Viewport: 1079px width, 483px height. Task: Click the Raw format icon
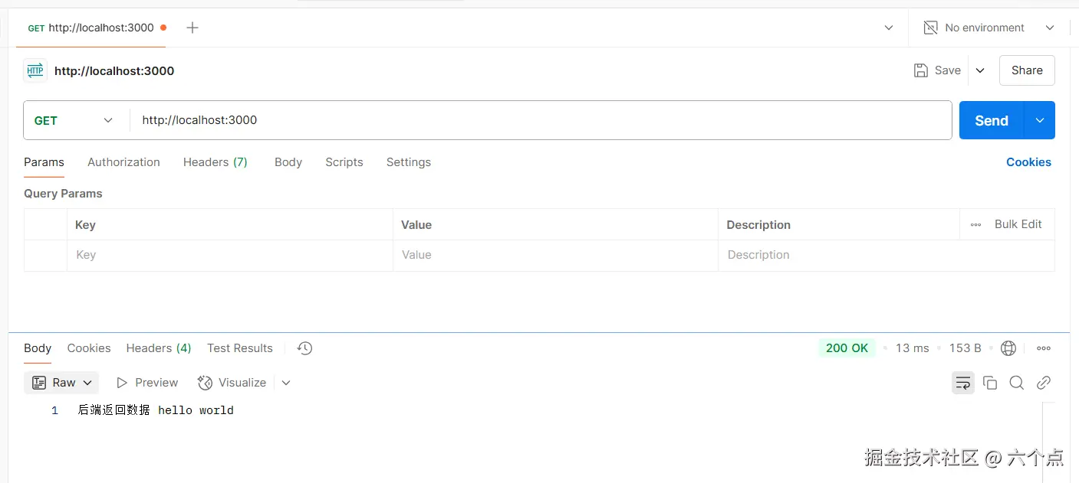click(39, 383)
